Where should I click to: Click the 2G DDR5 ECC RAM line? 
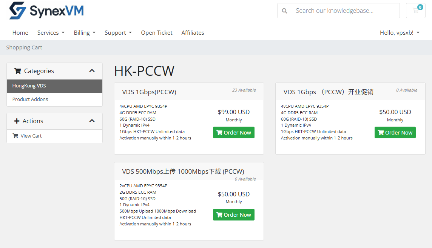tap(138, 192)
